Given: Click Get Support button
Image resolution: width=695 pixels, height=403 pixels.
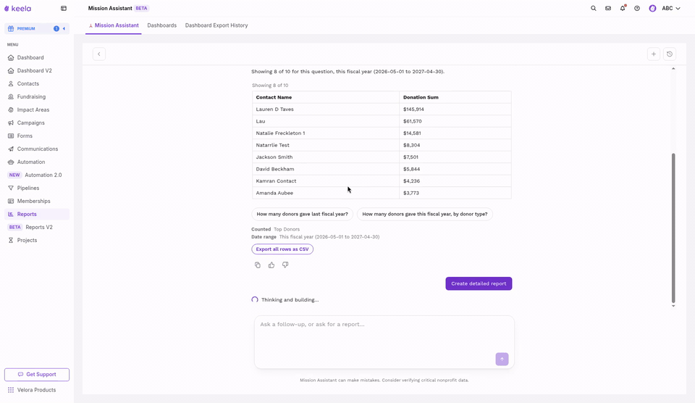Looking at the screenshot, I should point(37,374).
